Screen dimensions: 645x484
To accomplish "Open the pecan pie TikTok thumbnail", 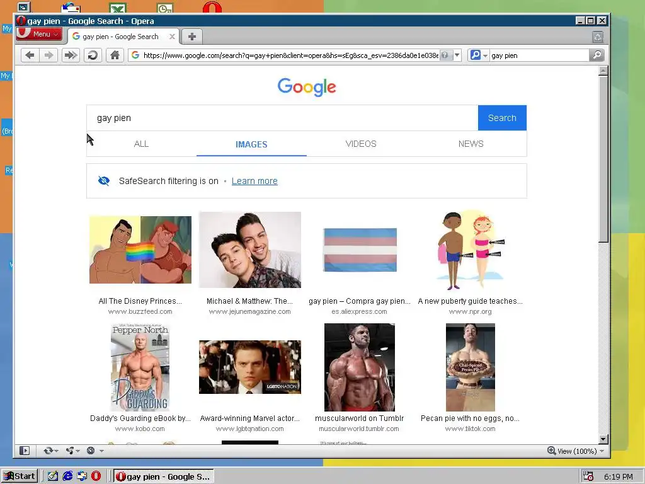I will pos(470,367).
